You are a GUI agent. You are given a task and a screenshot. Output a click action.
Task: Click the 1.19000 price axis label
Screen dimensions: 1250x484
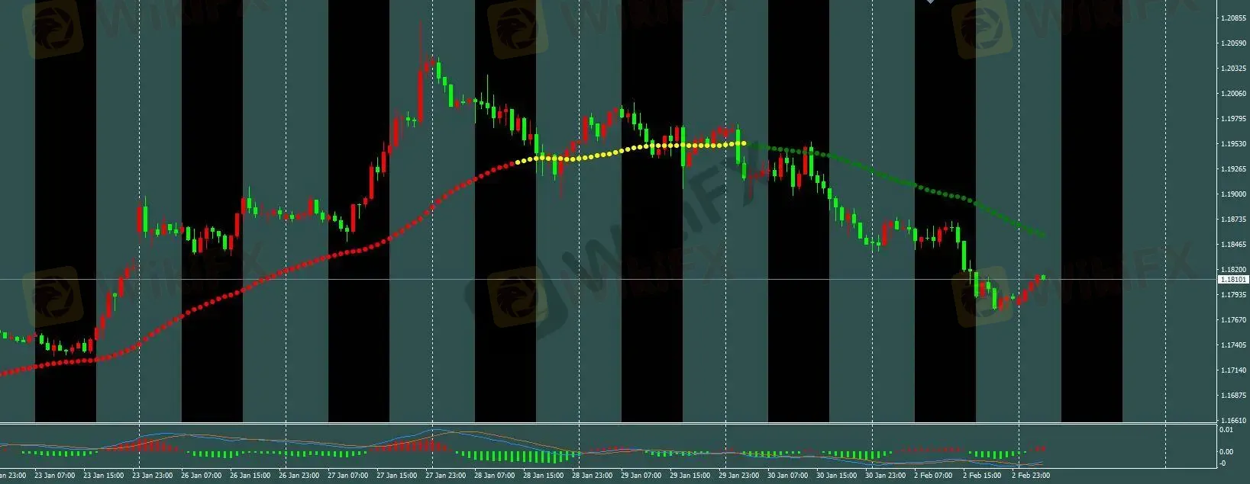point(1234,194)
